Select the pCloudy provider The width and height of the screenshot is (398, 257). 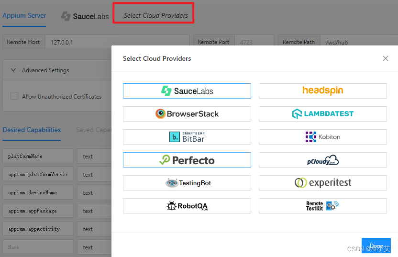click(322, 160)
